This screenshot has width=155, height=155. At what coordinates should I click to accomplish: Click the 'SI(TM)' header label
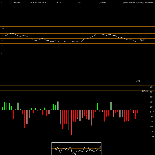pyautogui.click(x=59, y=2)
